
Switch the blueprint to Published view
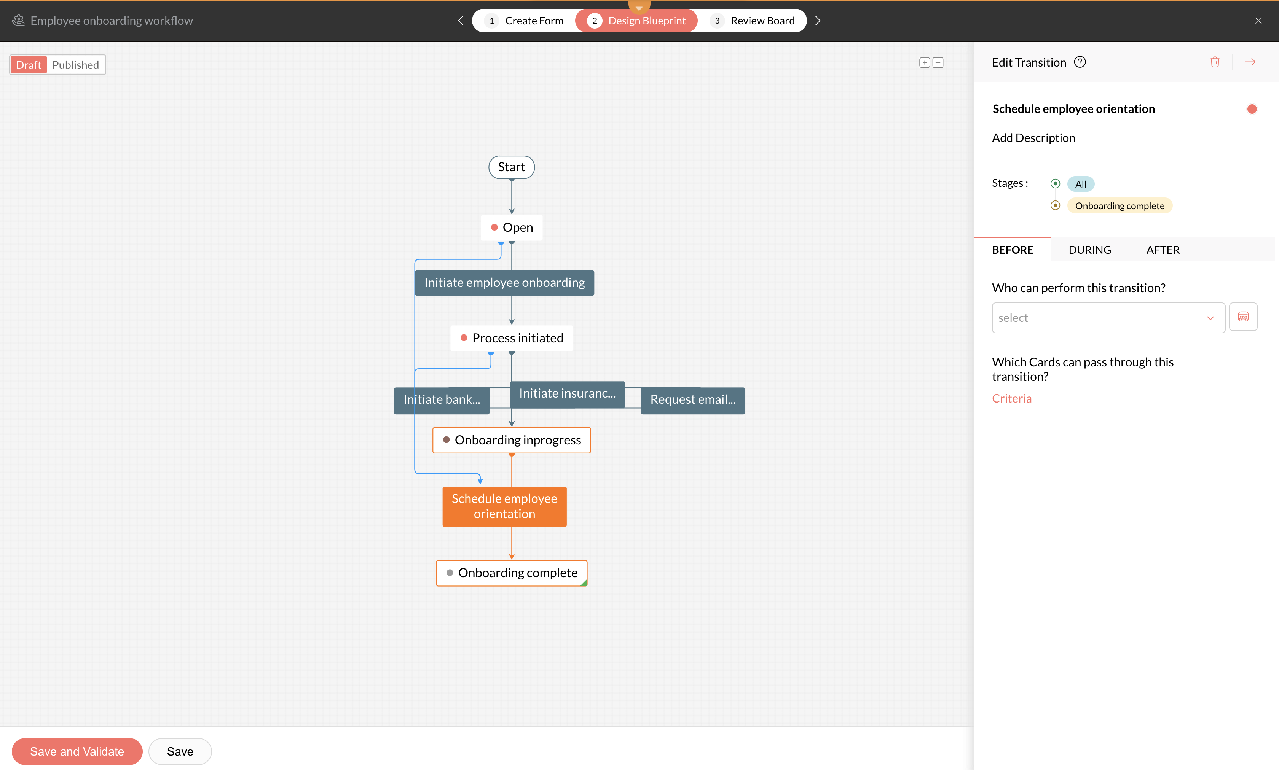[75, 65]
